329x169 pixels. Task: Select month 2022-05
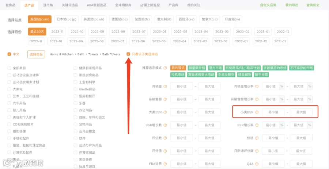tap(159, 41)
